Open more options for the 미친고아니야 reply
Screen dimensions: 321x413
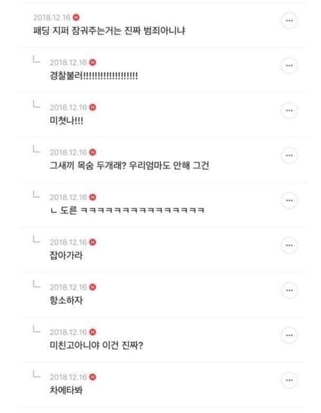point(289,335)
